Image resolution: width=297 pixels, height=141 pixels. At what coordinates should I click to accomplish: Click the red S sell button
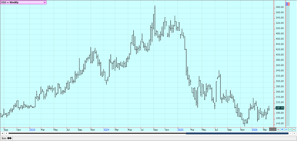coord(288,4)
